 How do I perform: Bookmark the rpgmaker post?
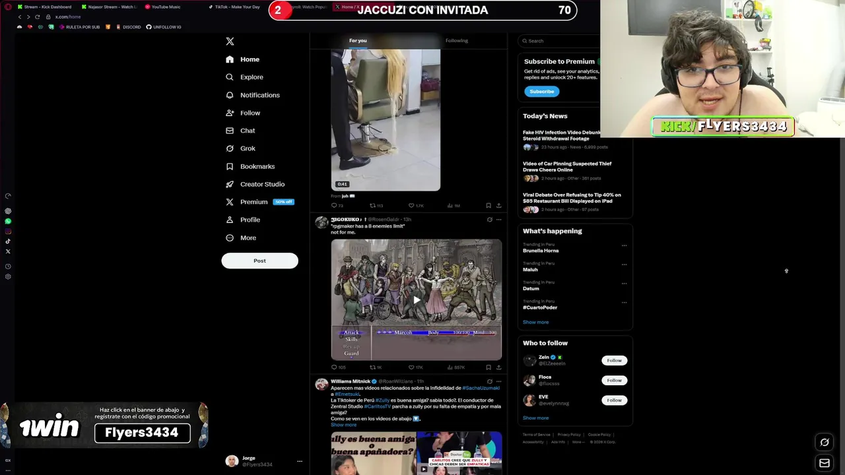point(489,367)
